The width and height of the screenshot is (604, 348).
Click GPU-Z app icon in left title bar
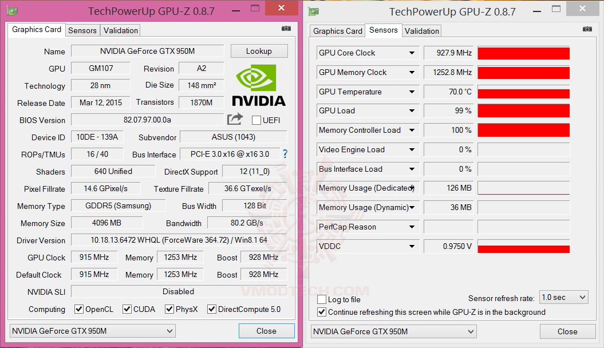click(x=12, y=11)
